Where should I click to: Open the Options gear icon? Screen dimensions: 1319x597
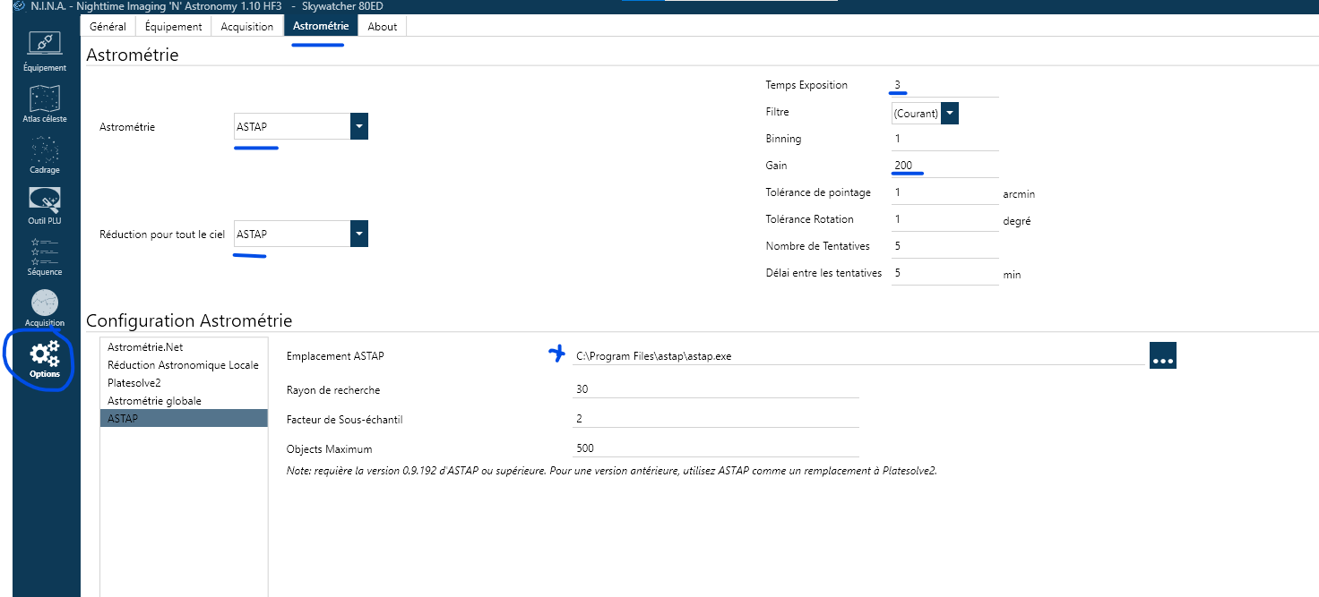(45, 358)
